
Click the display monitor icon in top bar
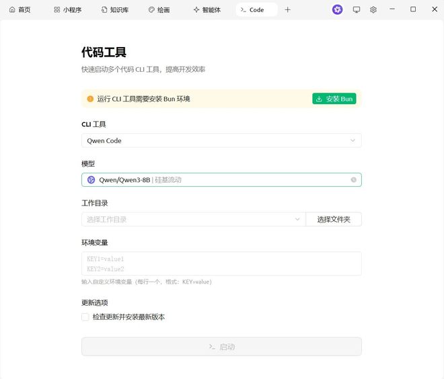coord(357,9)
